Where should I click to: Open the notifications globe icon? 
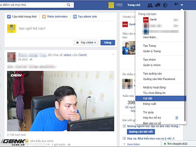pyautogui.click(x=165, y=5)
